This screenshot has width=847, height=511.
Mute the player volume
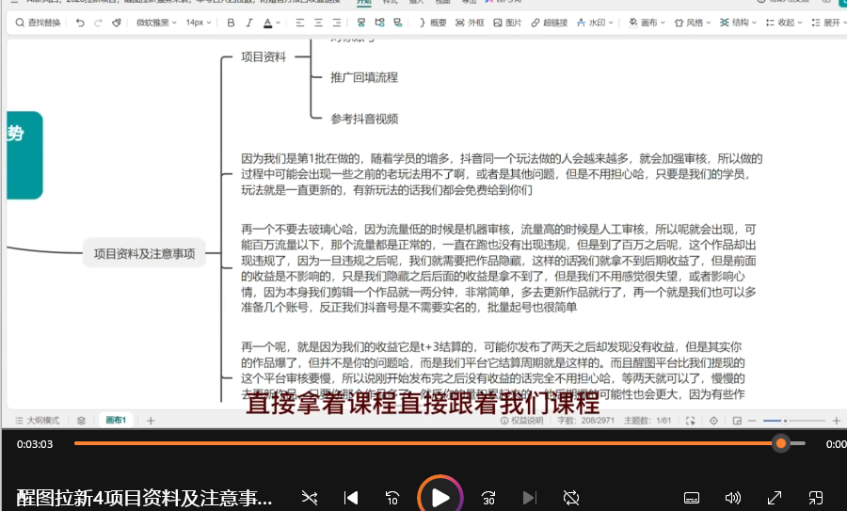tap(733, 498)
